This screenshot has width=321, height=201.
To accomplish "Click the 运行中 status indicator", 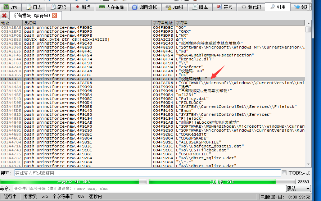I will click(10, 197).
